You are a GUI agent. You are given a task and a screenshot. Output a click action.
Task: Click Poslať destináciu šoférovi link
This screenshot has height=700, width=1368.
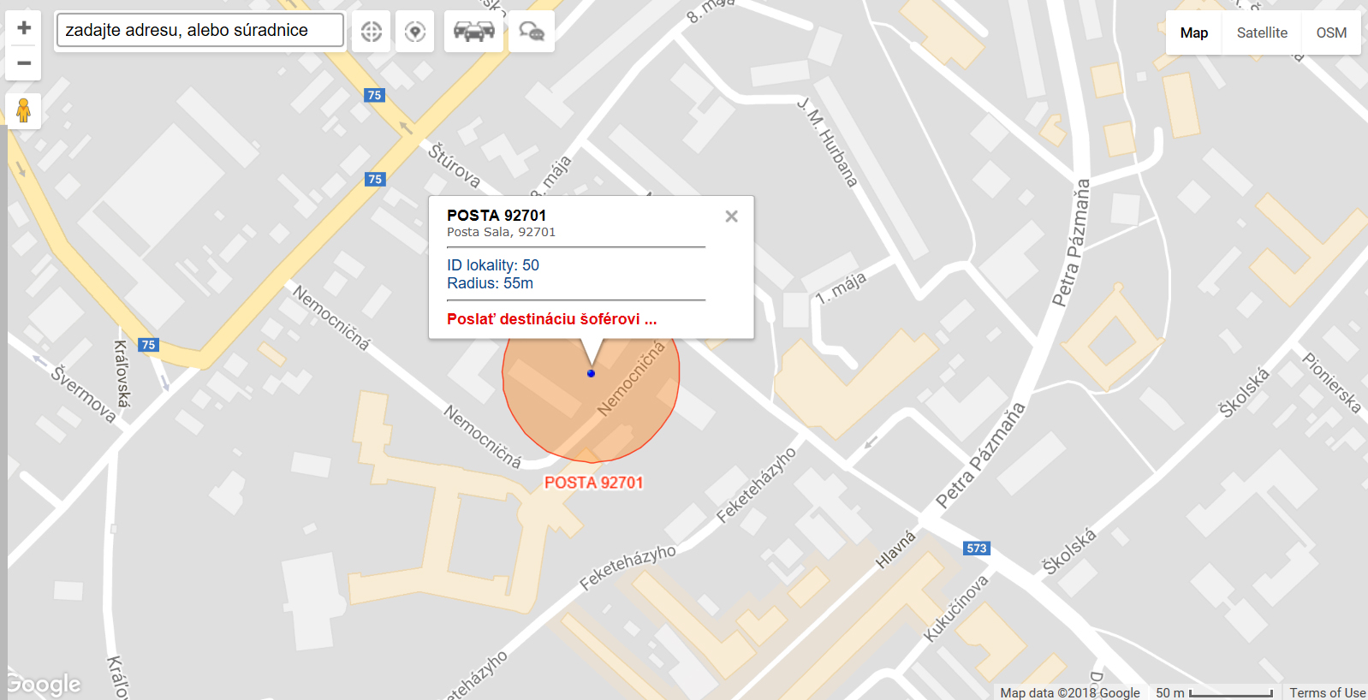pyautogui.click(x=552, y=319)
